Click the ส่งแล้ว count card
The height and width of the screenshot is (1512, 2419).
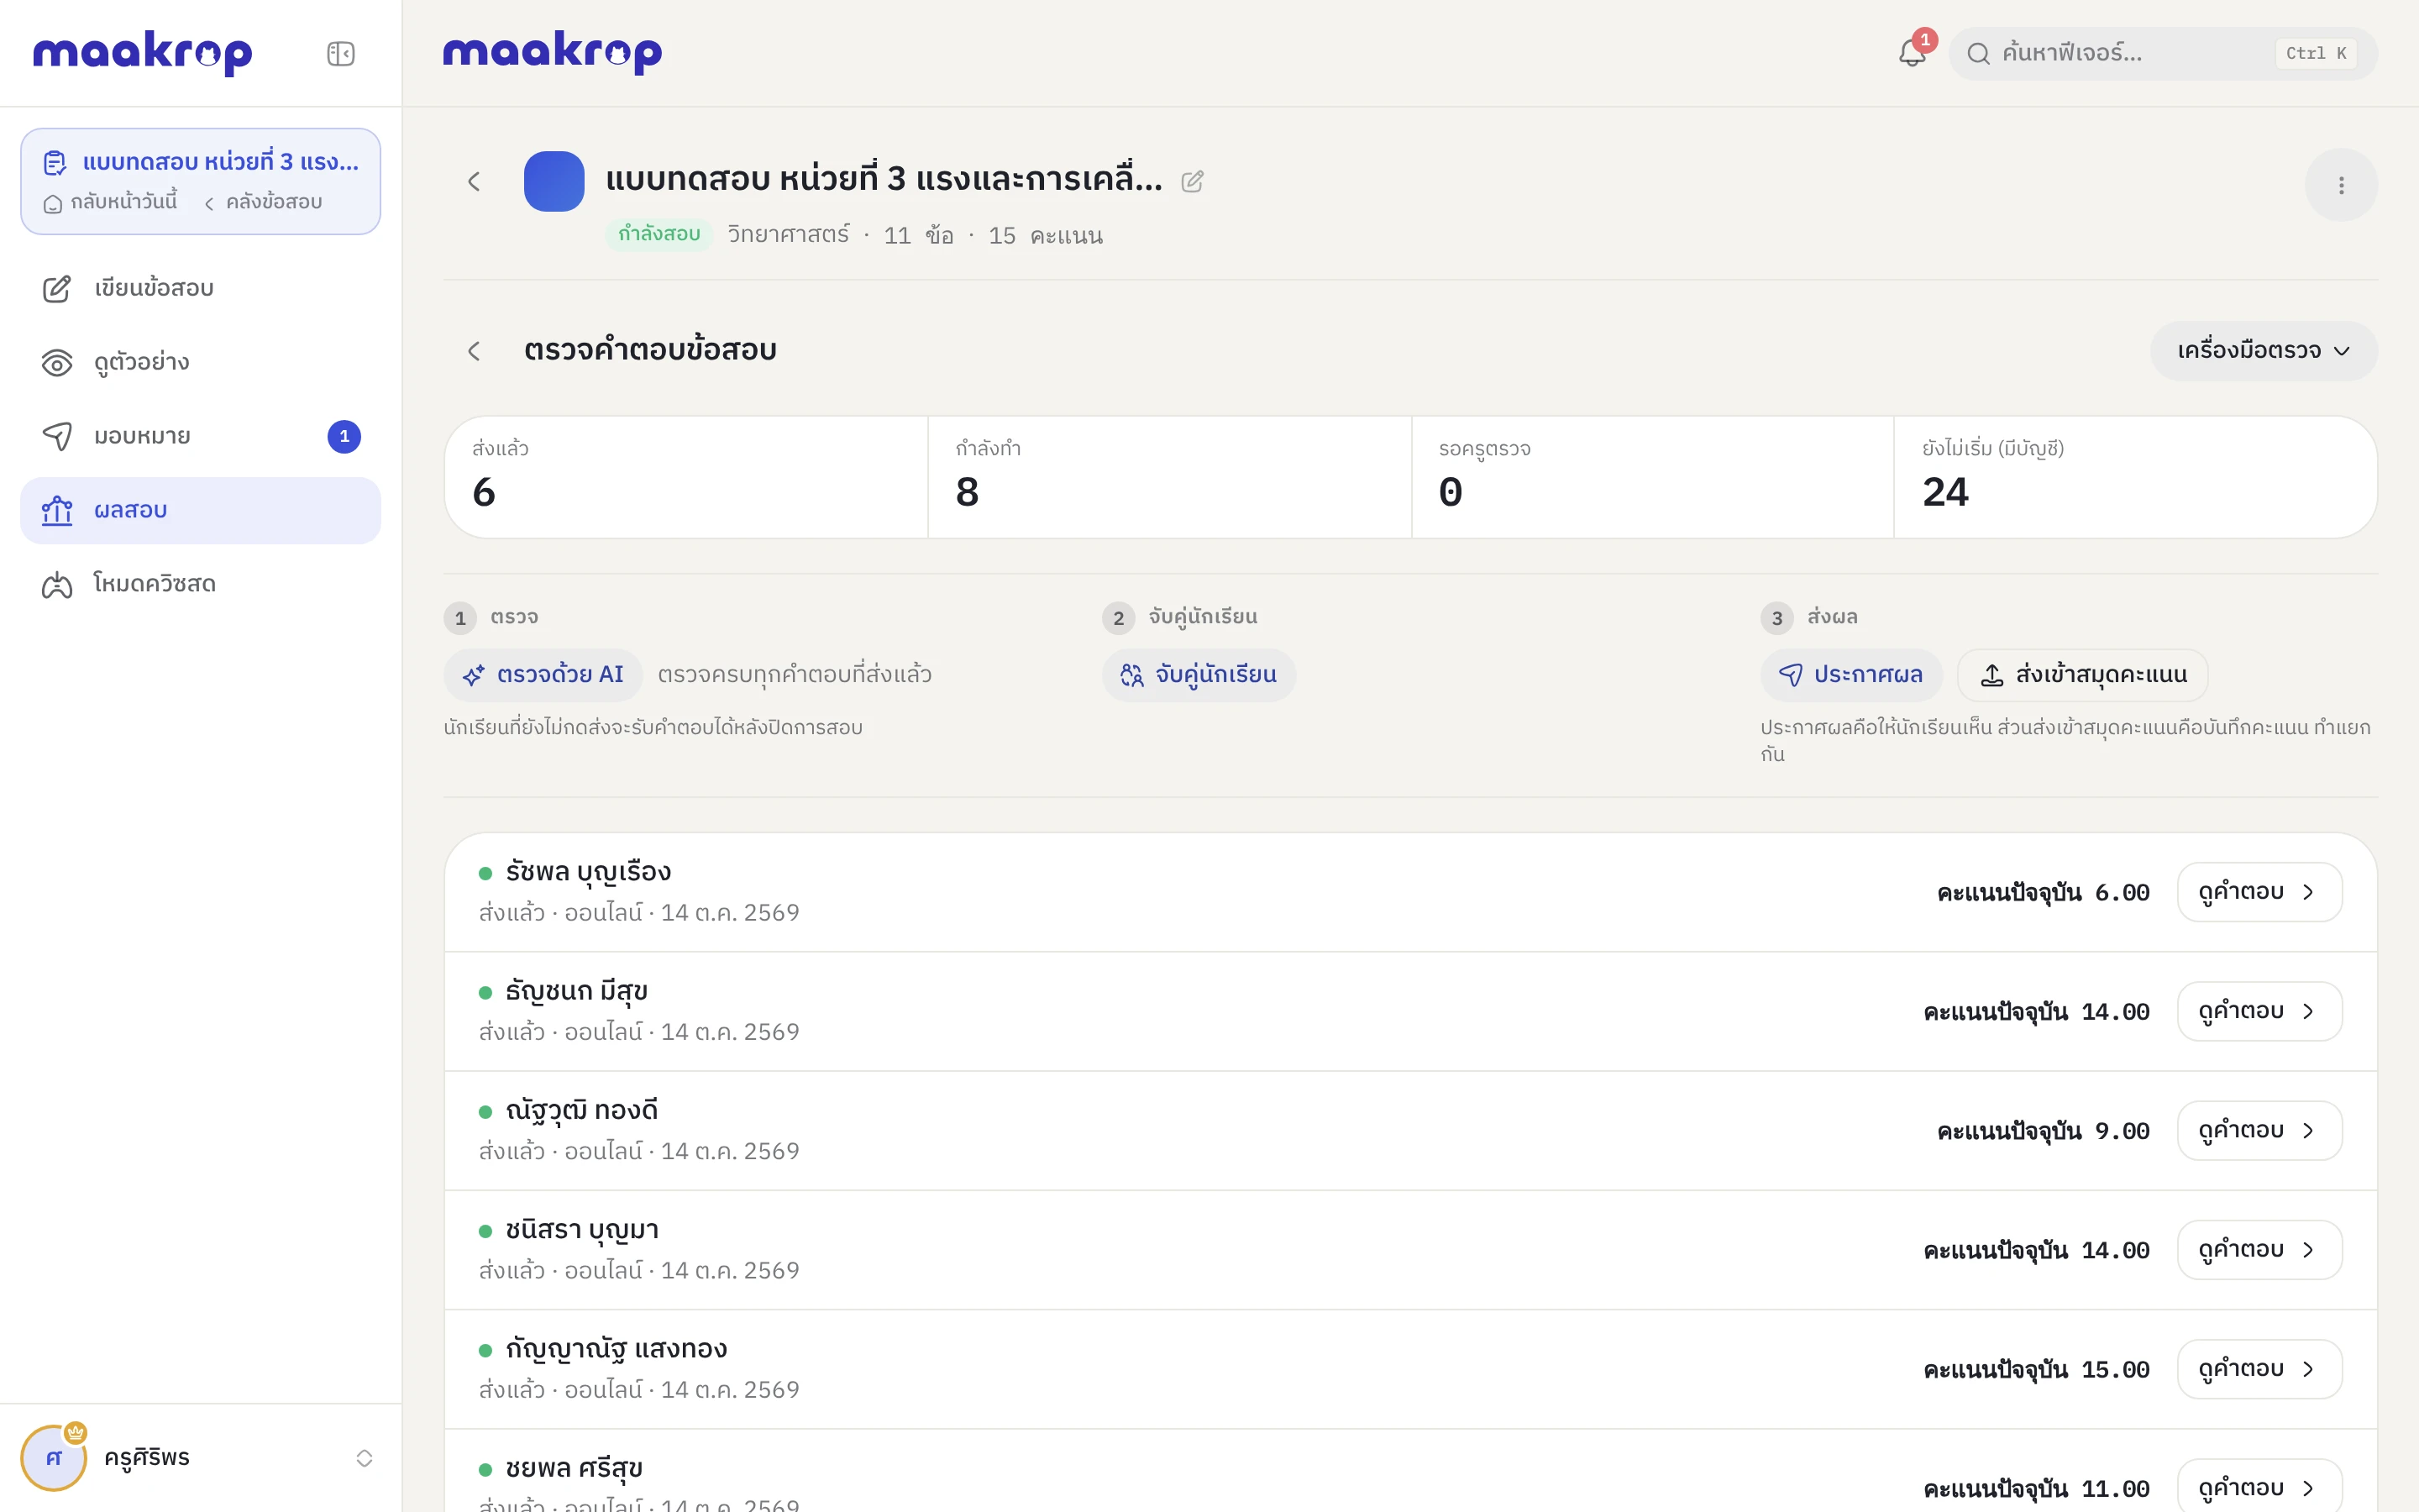687,477
